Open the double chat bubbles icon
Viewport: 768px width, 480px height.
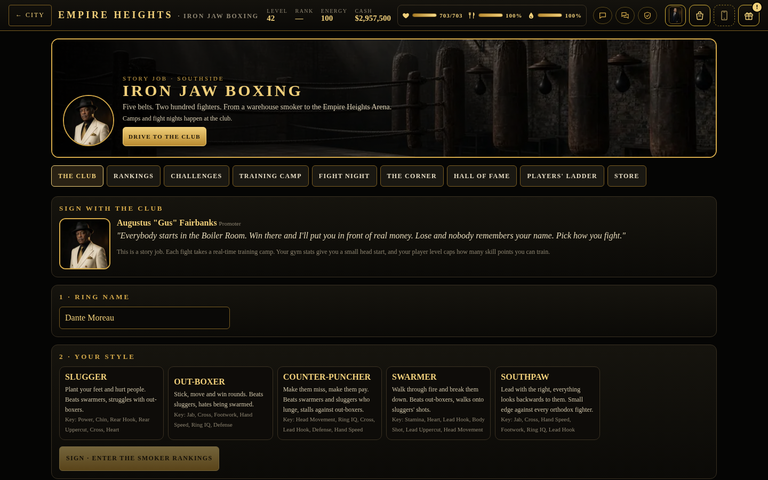[625, 15]
